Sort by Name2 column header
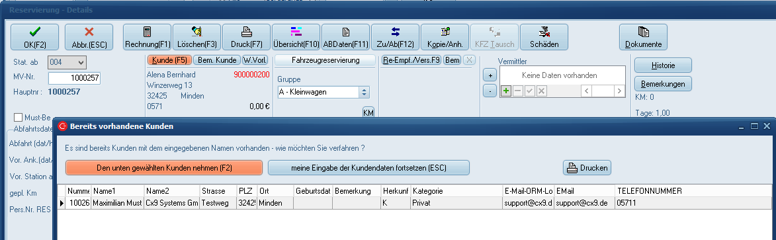Screen dimensions: 776x240 tap(172, 191)
